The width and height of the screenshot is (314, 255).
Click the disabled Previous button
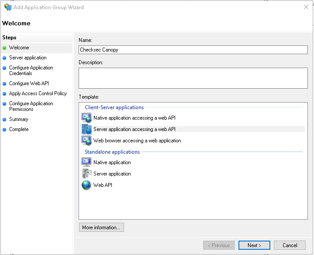pos(219,245)
